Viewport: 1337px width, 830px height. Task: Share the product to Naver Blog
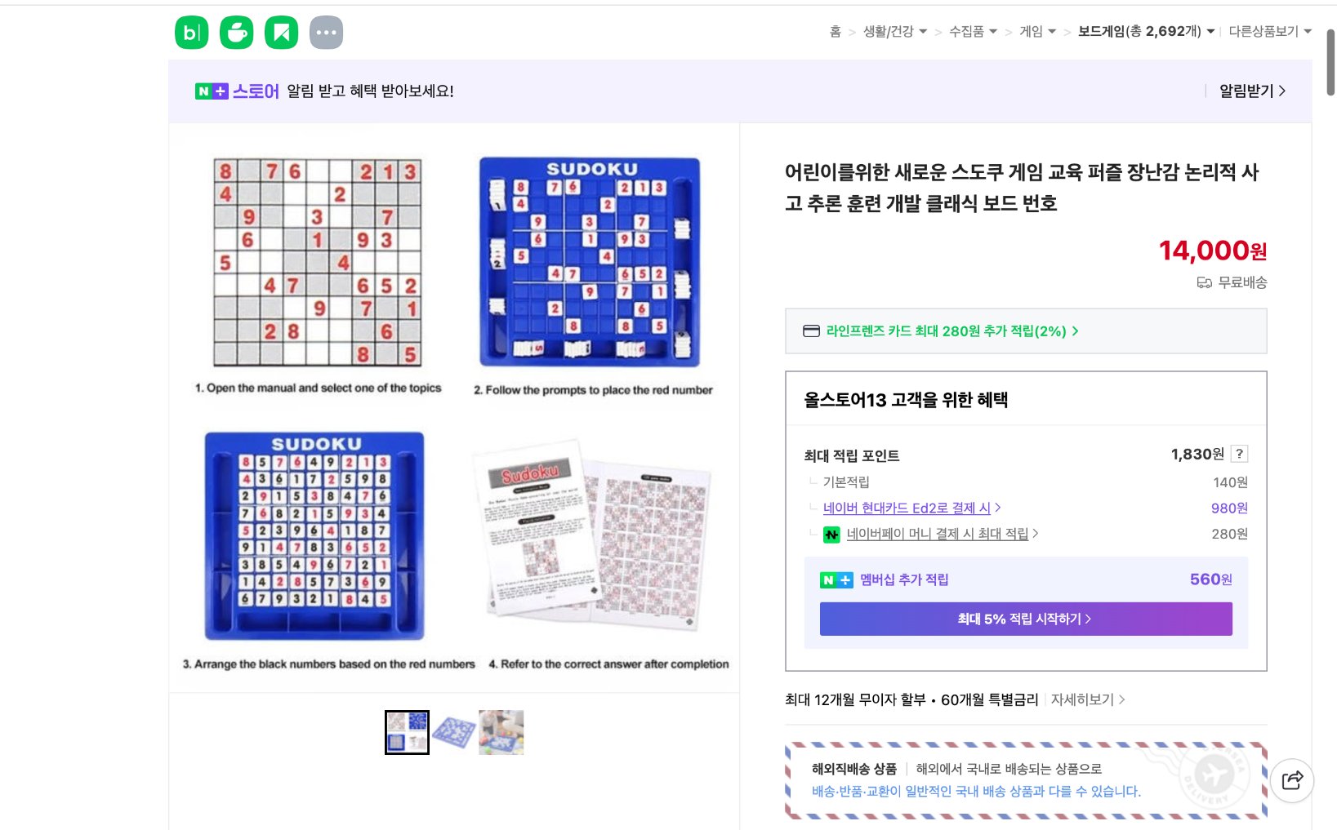click(190, 33)
